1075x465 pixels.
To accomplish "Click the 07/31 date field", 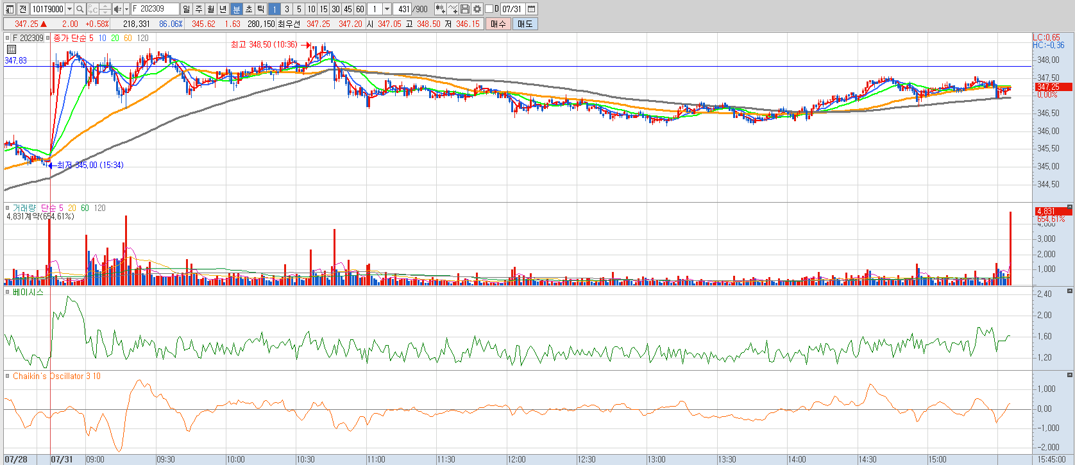I will coord(512,9).
